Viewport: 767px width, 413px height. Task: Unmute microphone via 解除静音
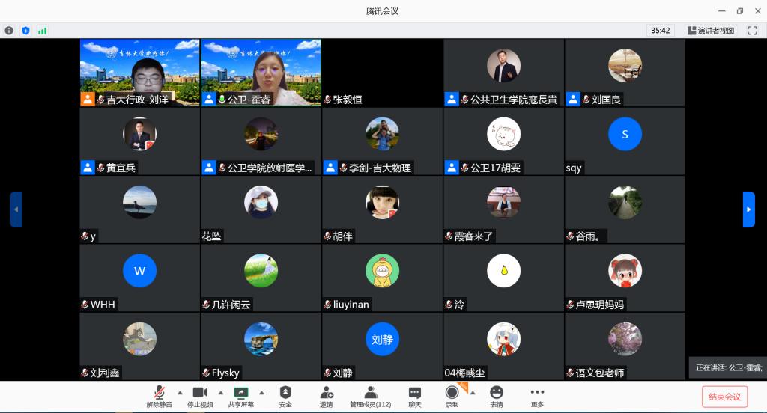[x=159, y=393]
